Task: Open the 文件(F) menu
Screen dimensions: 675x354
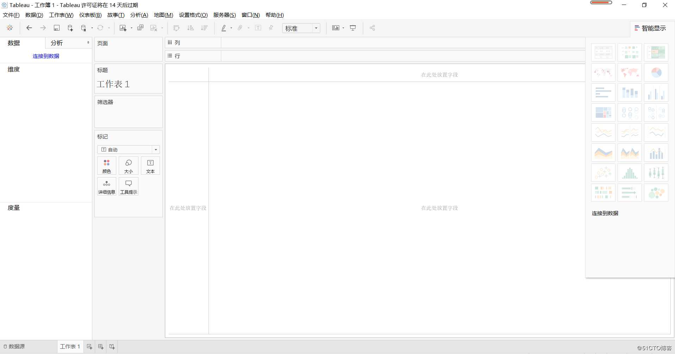Action: (x=11, y=15)
